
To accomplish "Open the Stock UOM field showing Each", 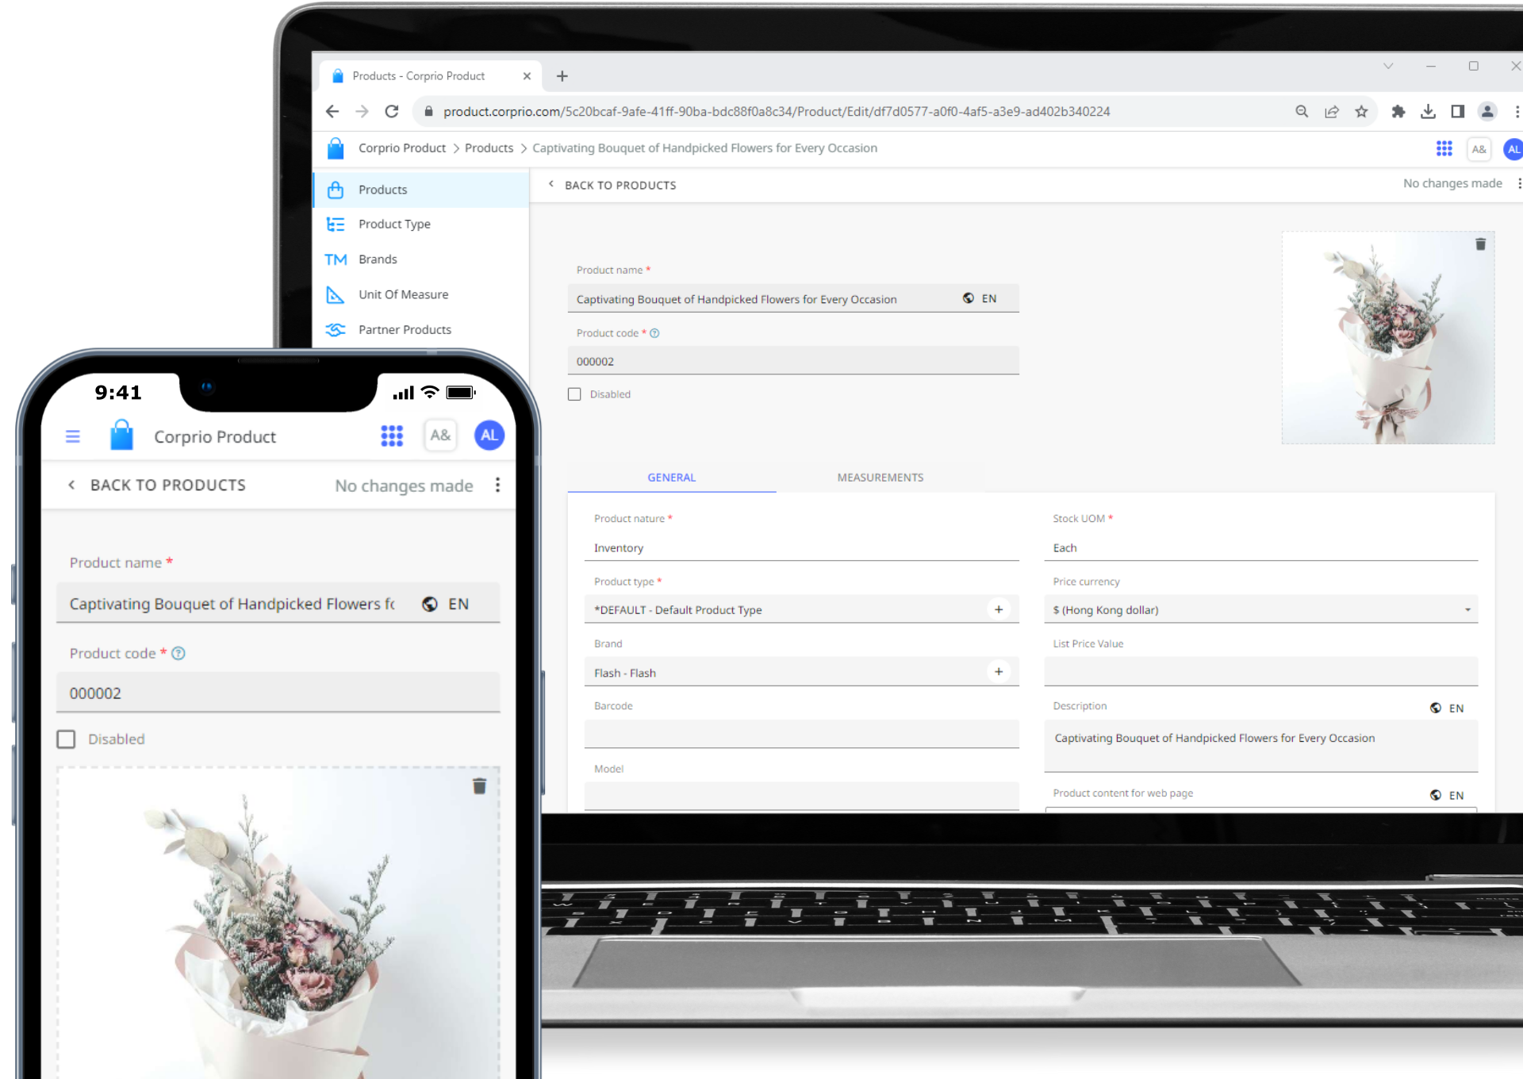I will click(x=1261, y=547).
